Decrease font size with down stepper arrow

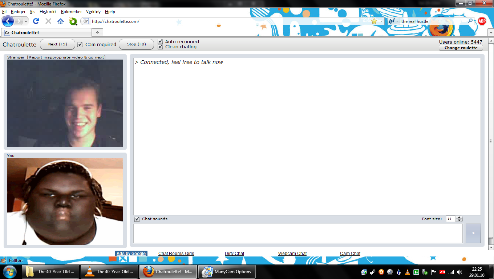pyautogui.click(x=459, y=221)
